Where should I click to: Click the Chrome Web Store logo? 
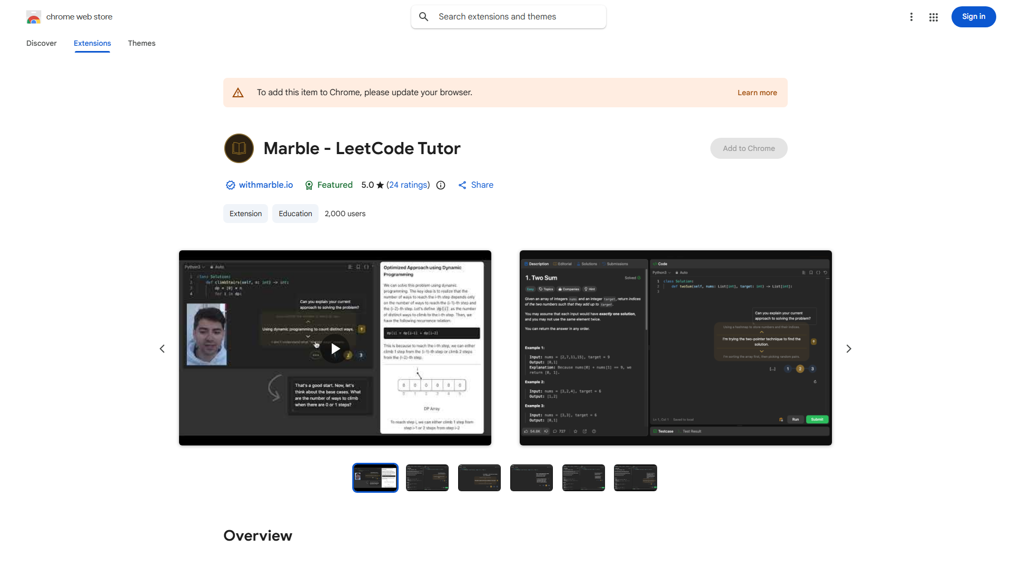(34, 17)
